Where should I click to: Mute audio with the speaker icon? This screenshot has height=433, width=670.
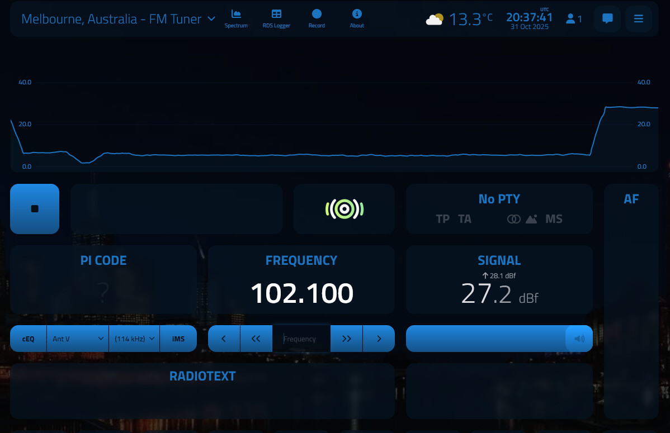579,339
